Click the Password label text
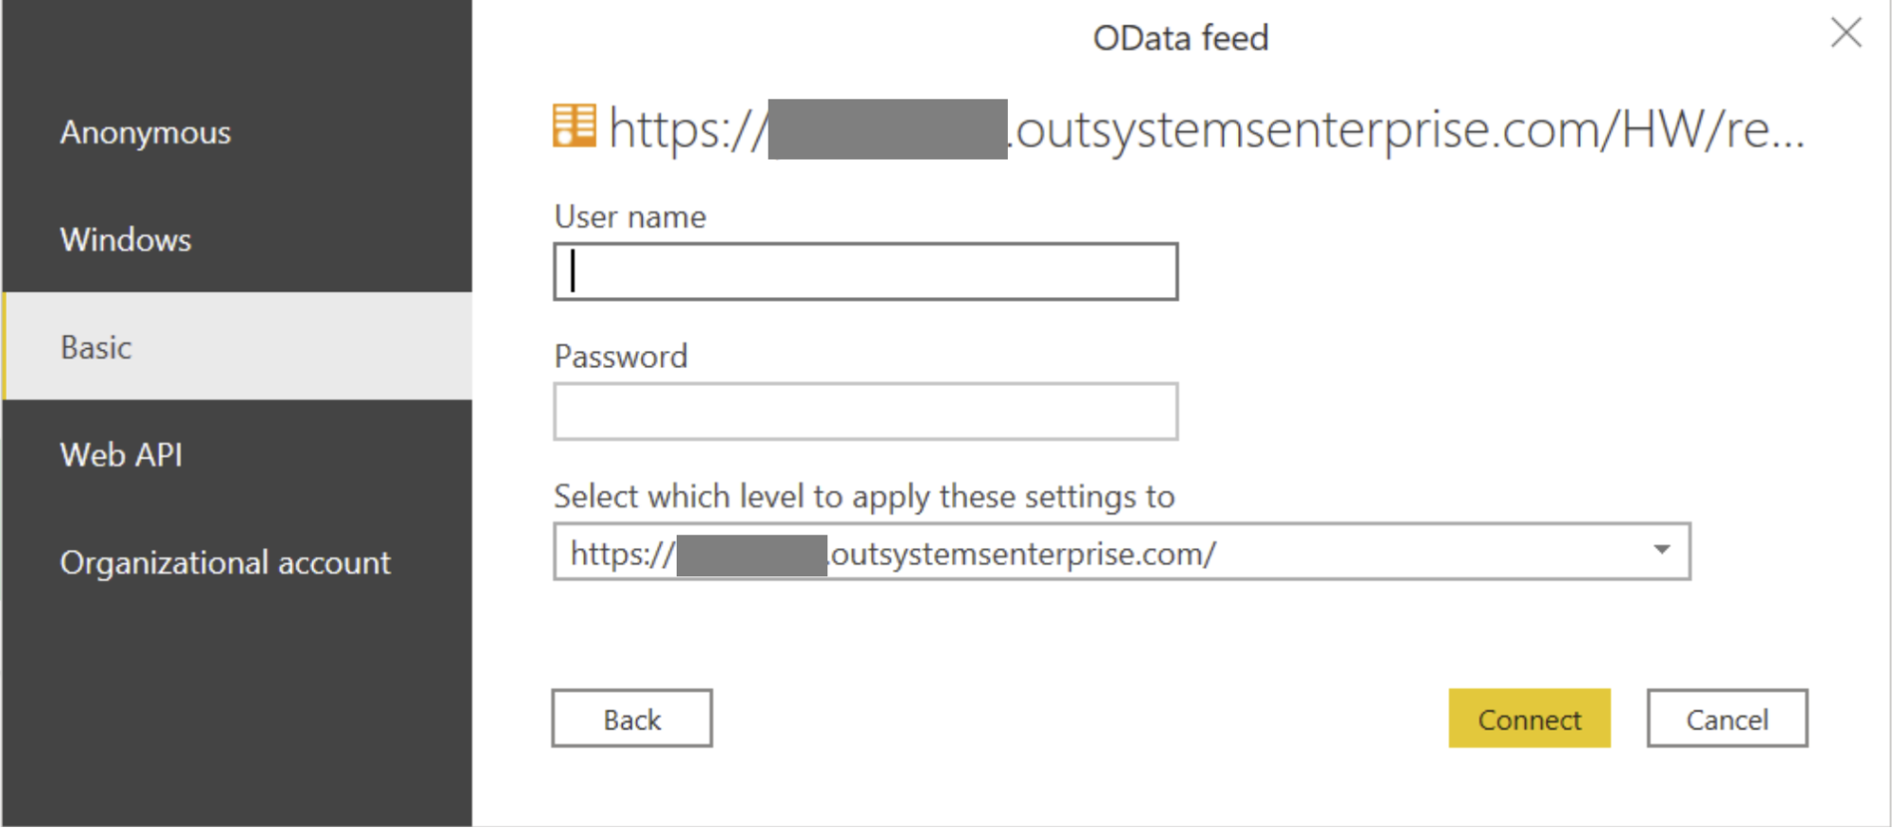 click(621, 357)
